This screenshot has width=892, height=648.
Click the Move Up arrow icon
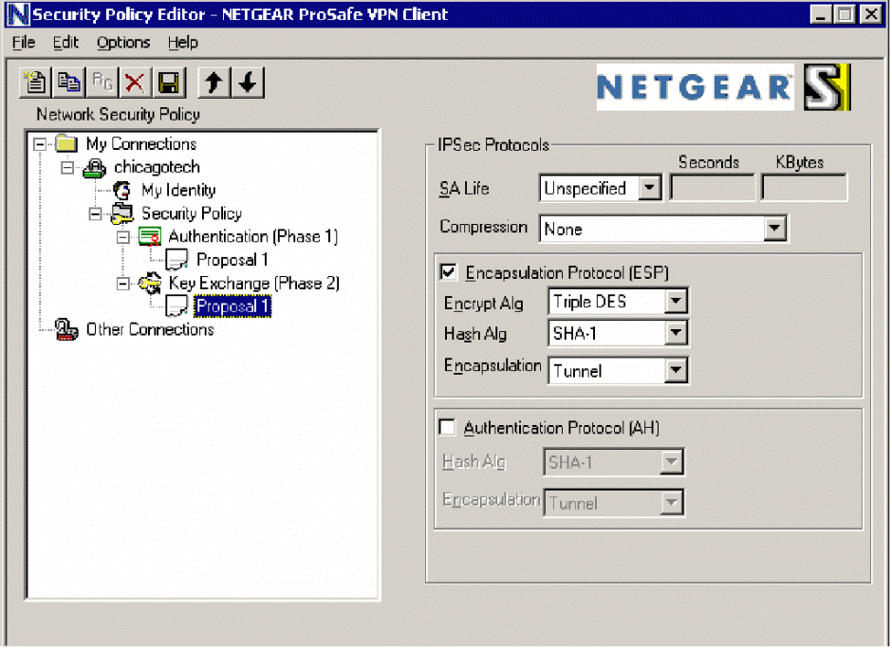coord(214,83)
